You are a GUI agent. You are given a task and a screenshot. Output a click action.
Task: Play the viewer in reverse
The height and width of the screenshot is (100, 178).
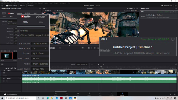(86, 48)
